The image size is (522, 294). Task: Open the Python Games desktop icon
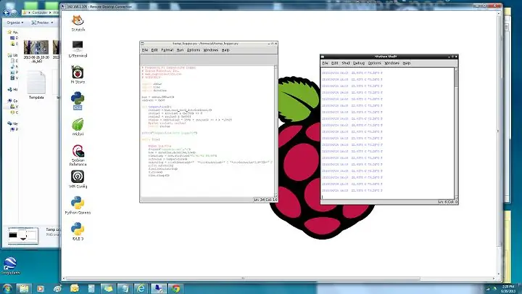click(x=78, y=205)
